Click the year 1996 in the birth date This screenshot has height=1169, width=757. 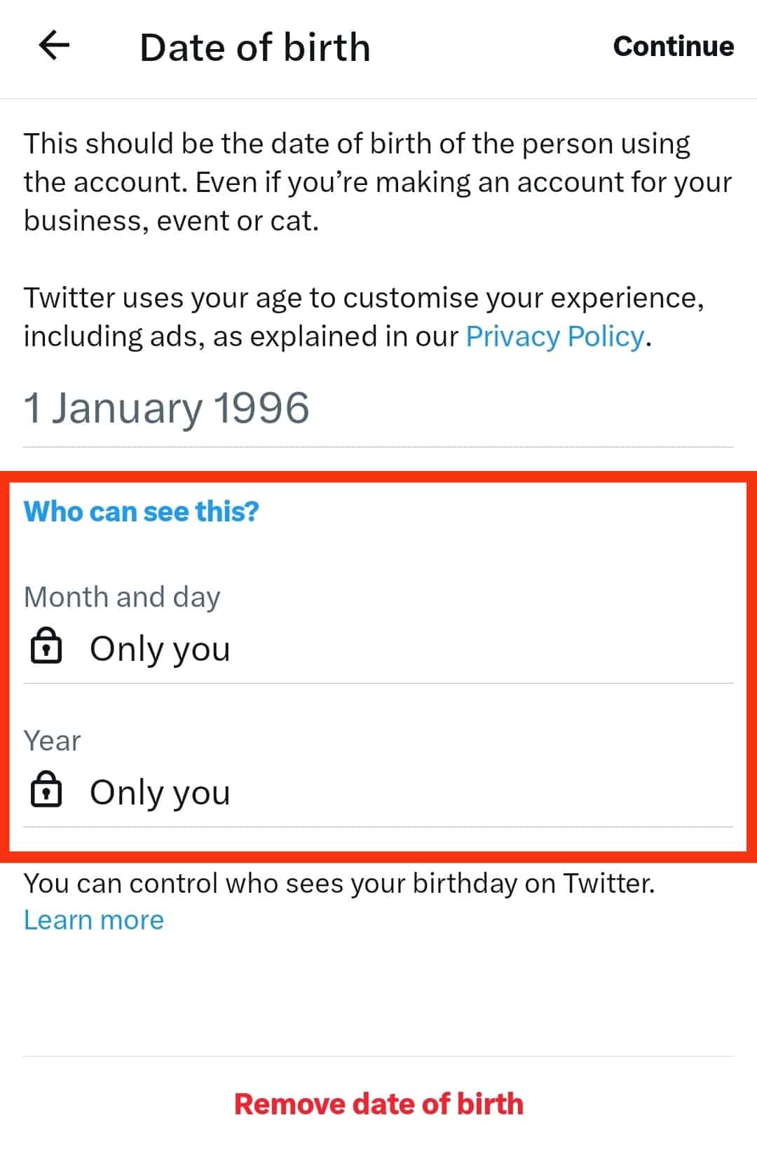pyautogui.click(x=261, y=408)
